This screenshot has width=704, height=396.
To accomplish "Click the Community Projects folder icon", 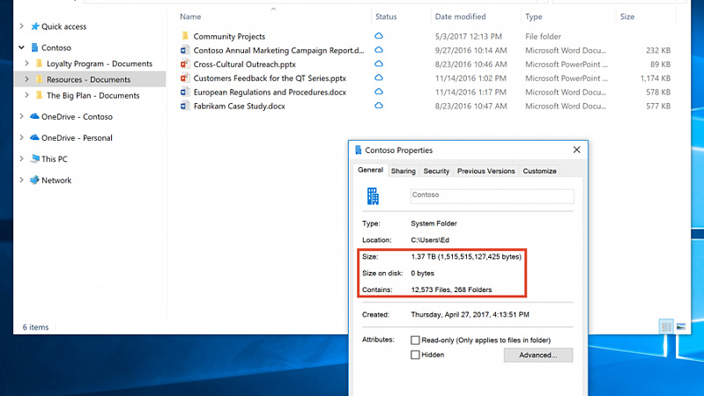I will point(185,36).
